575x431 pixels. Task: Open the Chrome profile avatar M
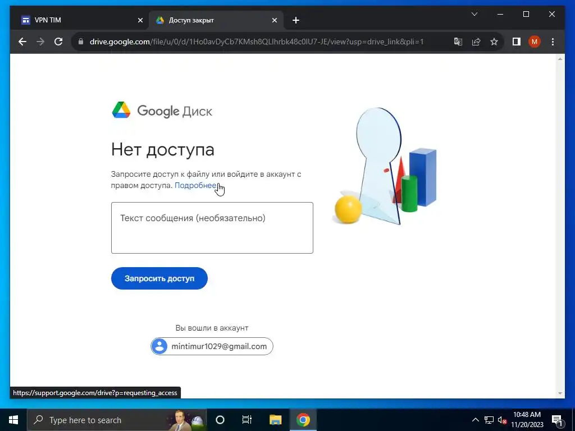coord(535,42)
